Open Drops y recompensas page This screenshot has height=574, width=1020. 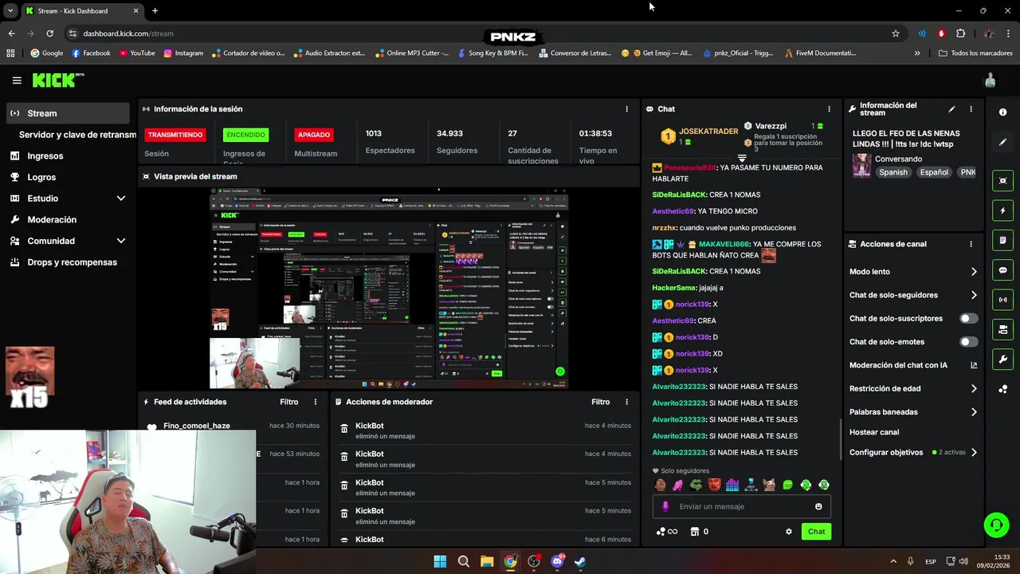point(69,262)
